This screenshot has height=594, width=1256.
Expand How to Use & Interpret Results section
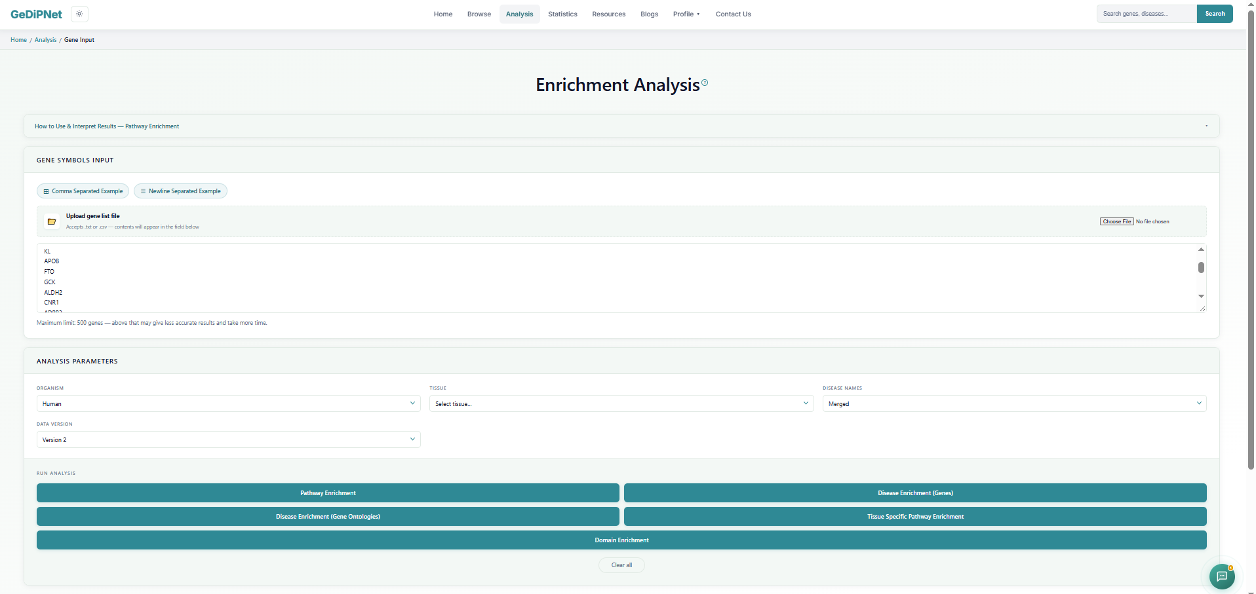(621, 126)
